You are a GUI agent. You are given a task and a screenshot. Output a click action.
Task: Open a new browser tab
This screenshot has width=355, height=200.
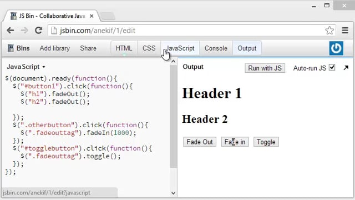click(x=108, y=16)
